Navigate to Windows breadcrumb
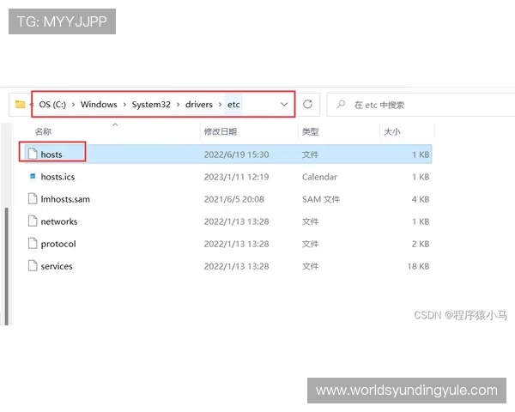The image size is (515, 412). pyautogui.click(x=99, y=105)
